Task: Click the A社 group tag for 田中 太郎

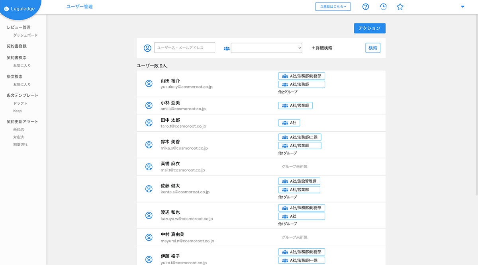Action: (x=289, y=123)
